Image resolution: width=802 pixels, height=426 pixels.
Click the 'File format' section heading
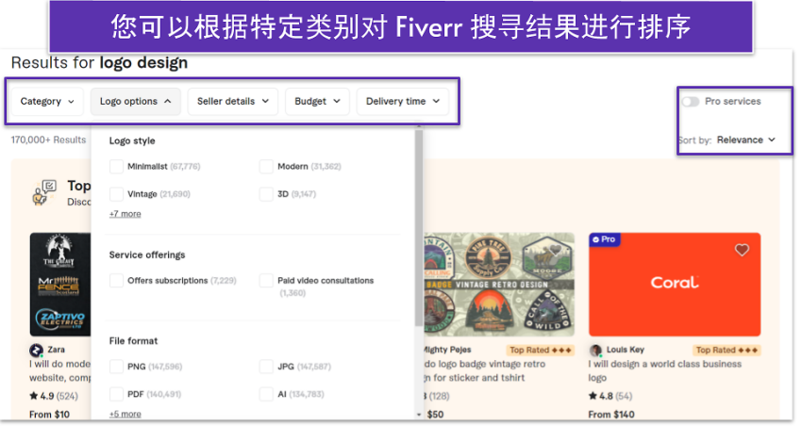tap(133, 340)
